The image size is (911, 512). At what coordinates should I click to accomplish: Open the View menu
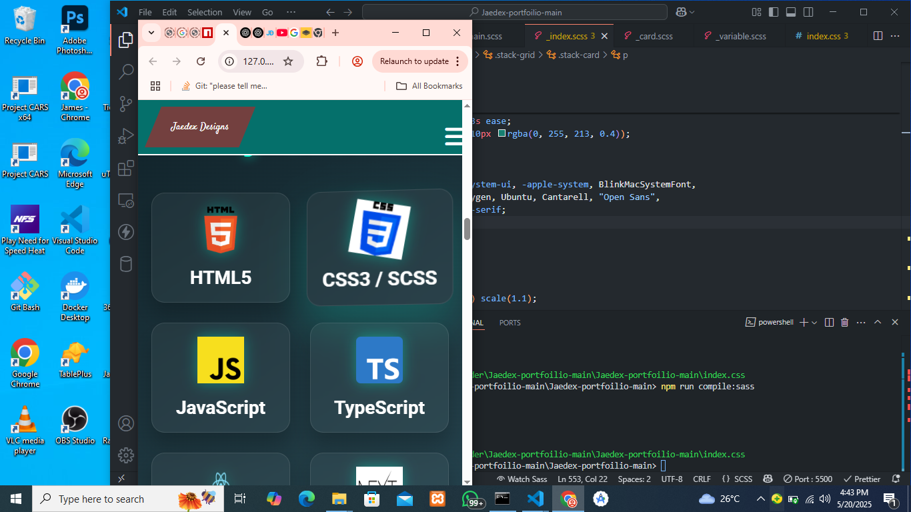(242, 12)
